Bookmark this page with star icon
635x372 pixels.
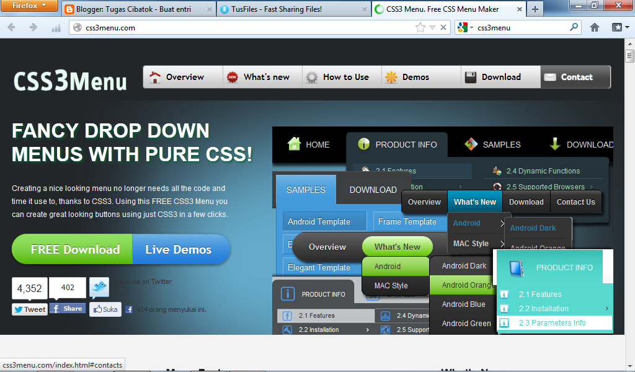420,27
